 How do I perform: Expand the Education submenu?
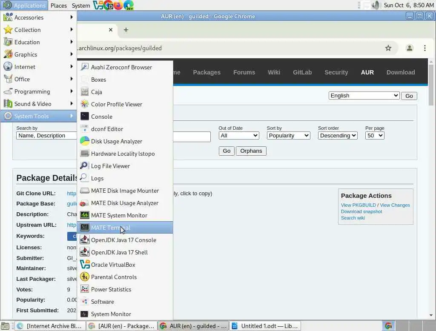pyautogui.click(x=38, y=42)
